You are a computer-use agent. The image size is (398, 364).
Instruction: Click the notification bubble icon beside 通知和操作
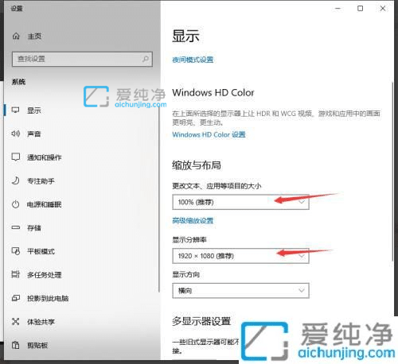(x=16, y=157)
